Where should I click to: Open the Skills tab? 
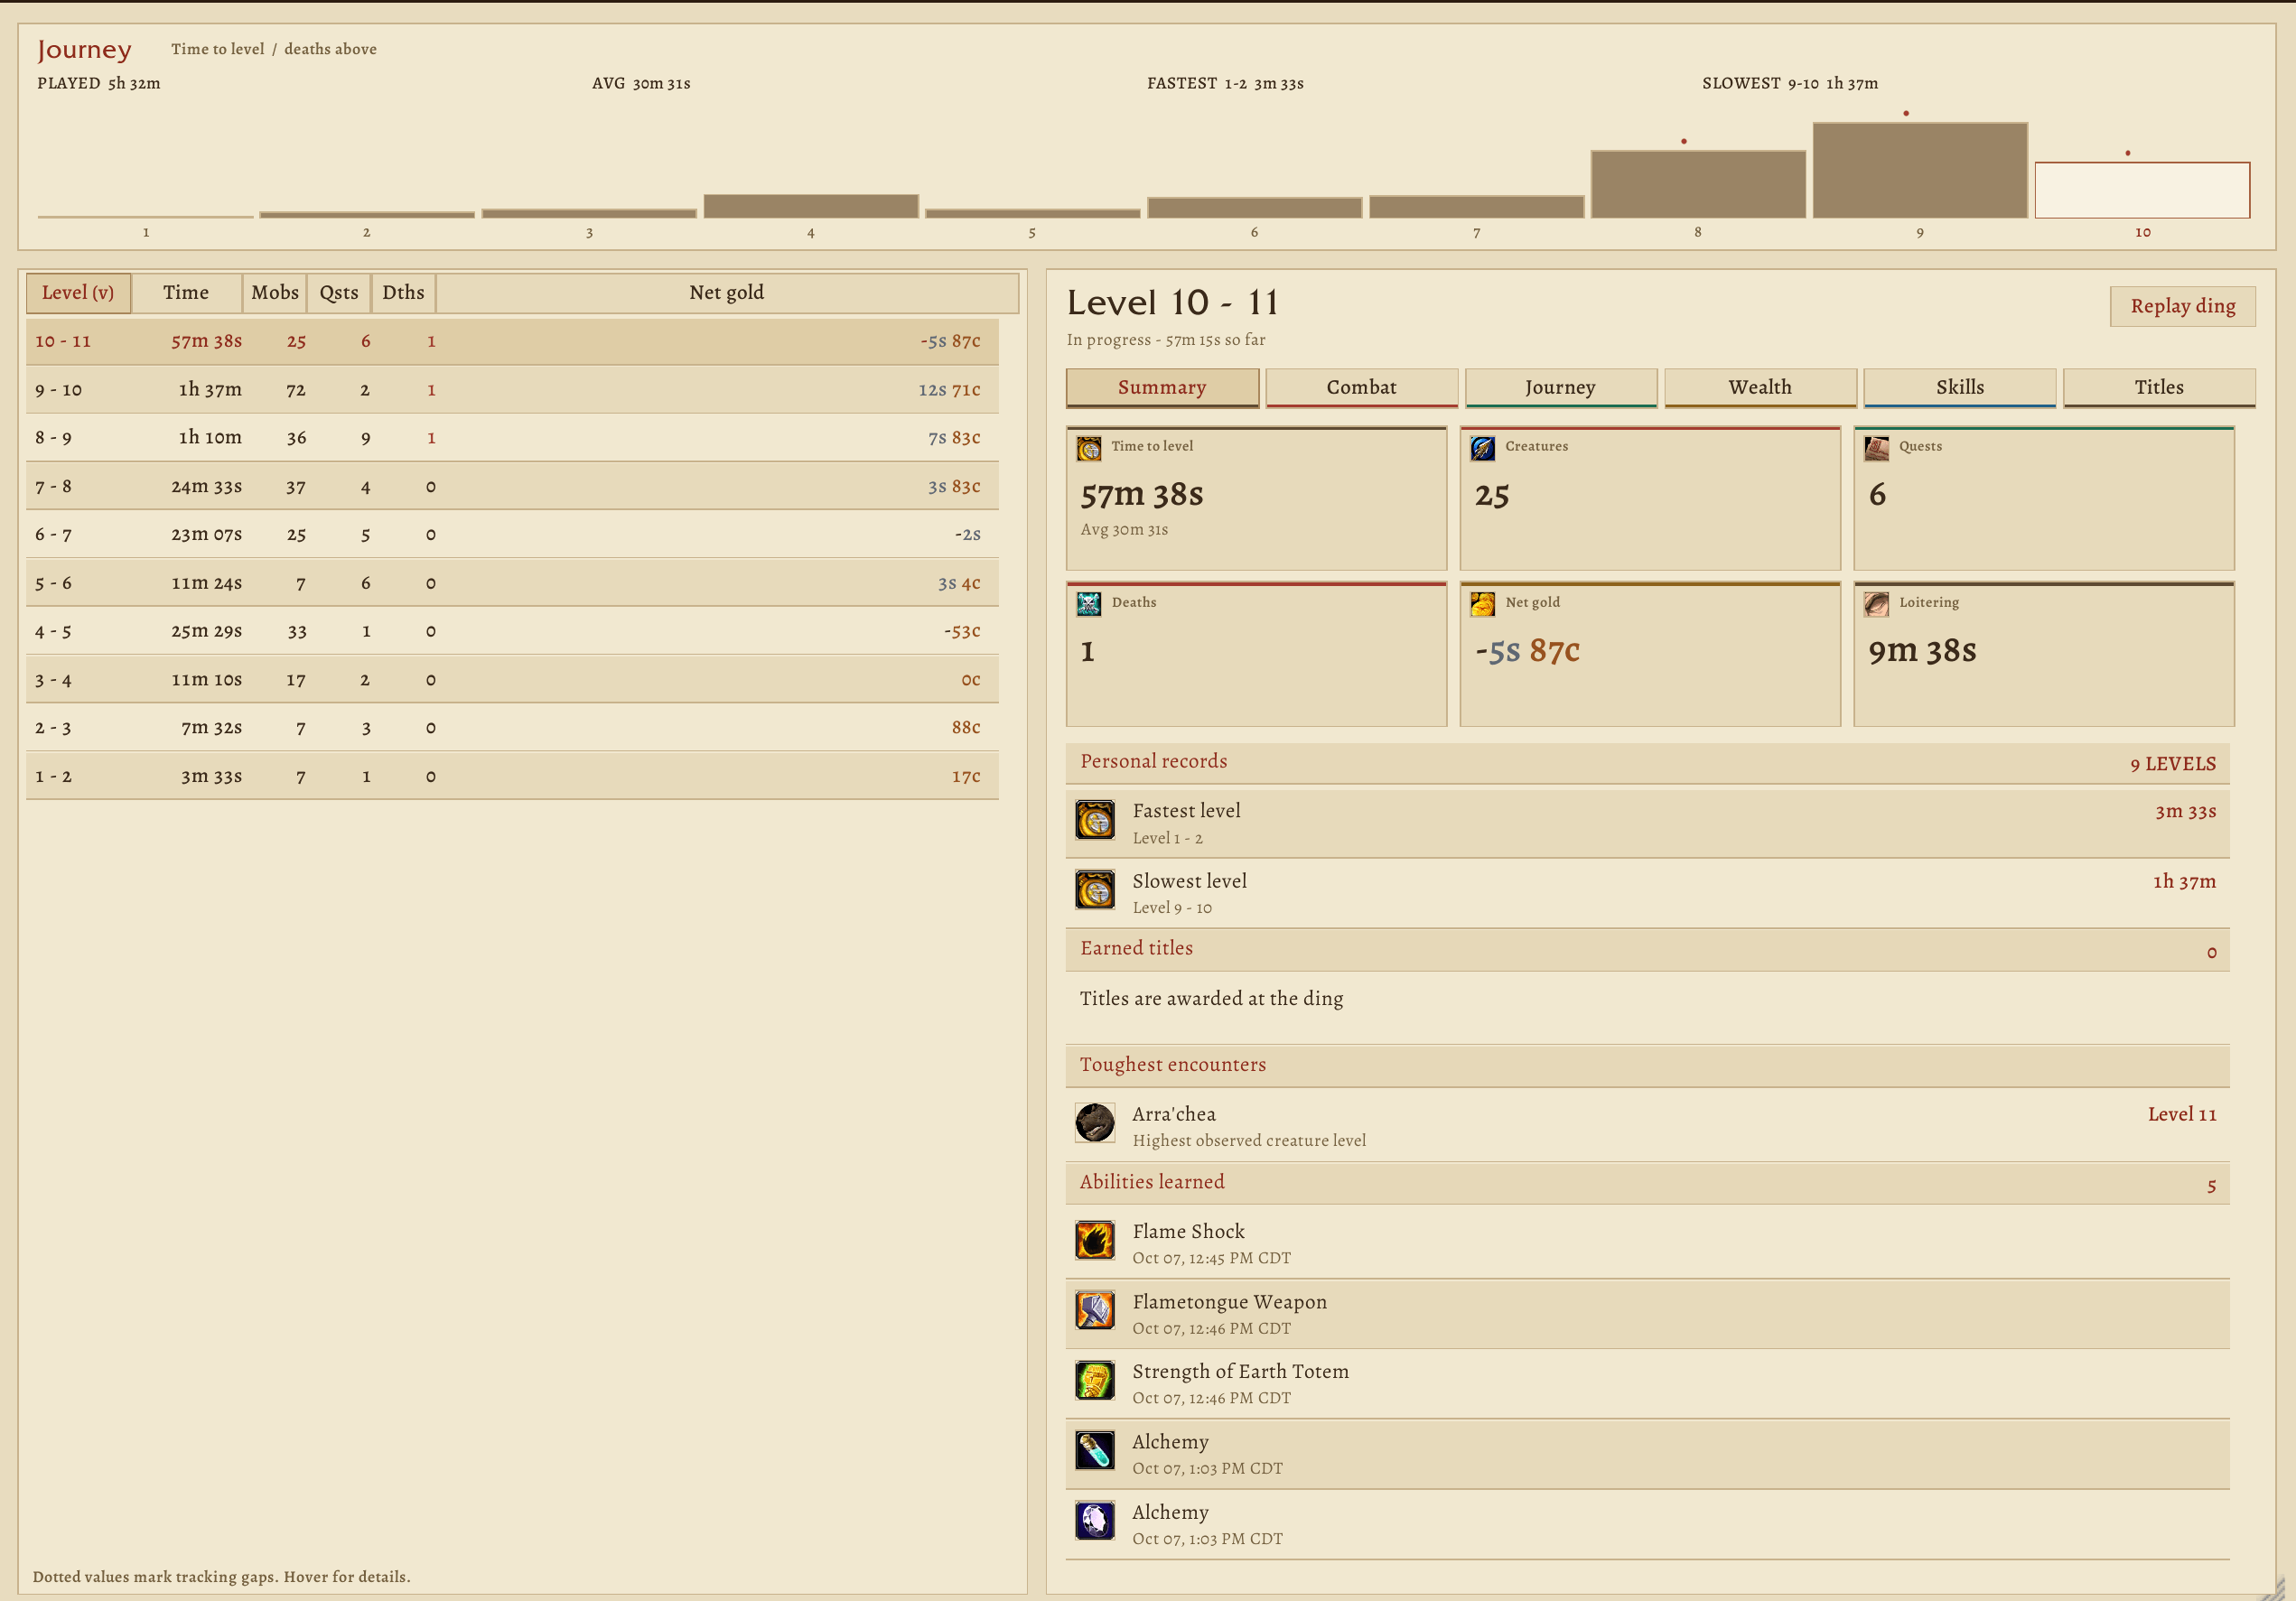1959,388
